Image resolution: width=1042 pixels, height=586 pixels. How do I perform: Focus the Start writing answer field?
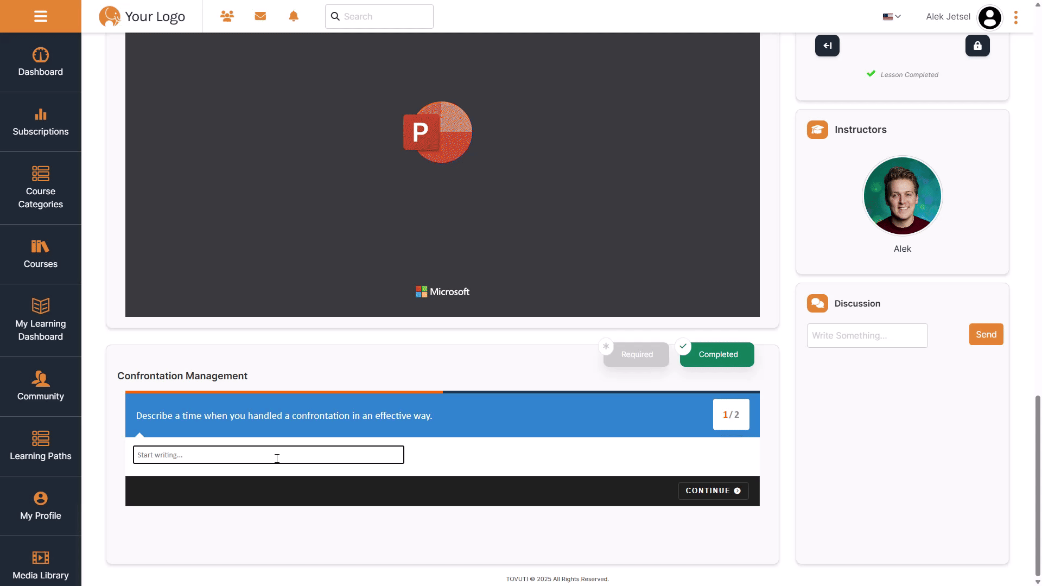[268, 455]
